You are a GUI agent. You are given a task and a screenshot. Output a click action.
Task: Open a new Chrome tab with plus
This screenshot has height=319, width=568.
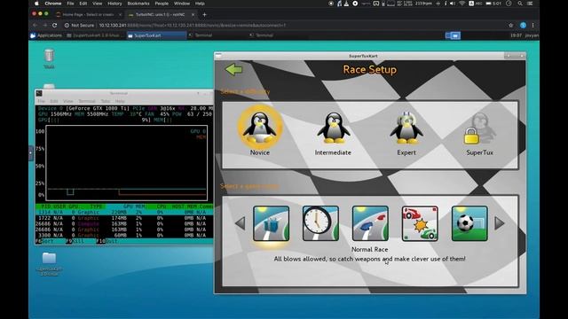click(x=204, y=14)
